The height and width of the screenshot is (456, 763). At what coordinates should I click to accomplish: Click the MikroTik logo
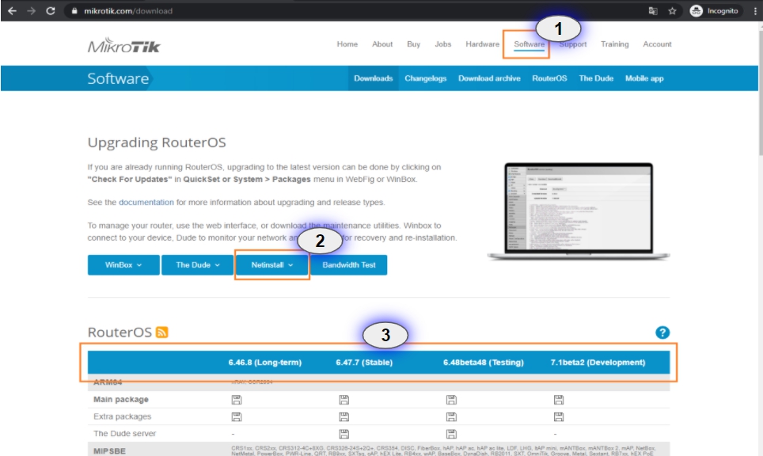point(124,45)
